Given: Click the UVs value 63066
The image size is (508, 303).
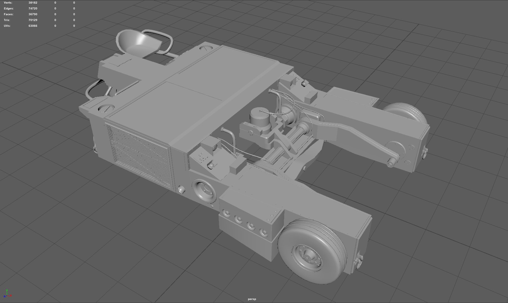Looking at the screenshot, I should click(33, 26).
